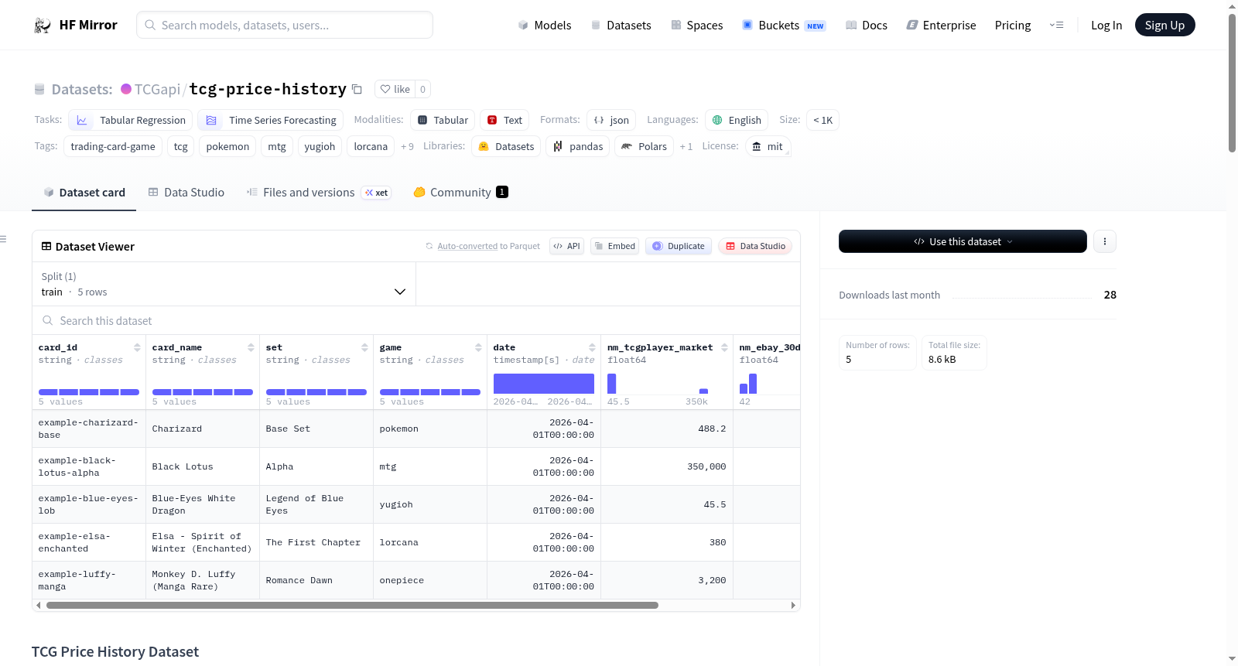1238x666 pixels.
Task: Click the Embed button
Action: [614, 246]
